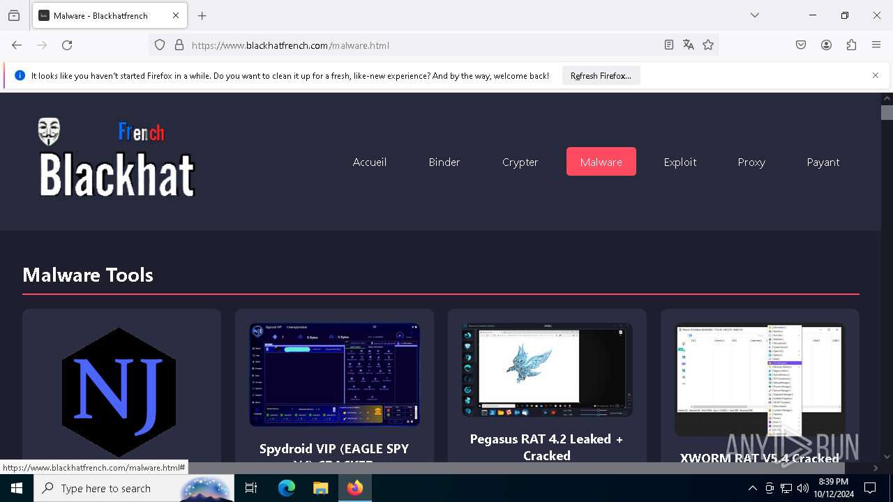Image resolution: width=893 pixels, height=502 pixels.
Task: Open Save to Pocket icon
Action: [x=801, y=45]
